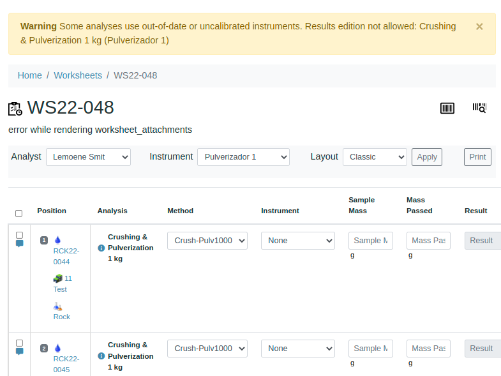Click the info icon beside first Crushing & Pulverization
Screen dimensions: 501x376
pyautogui.click(x=101, y=248)
